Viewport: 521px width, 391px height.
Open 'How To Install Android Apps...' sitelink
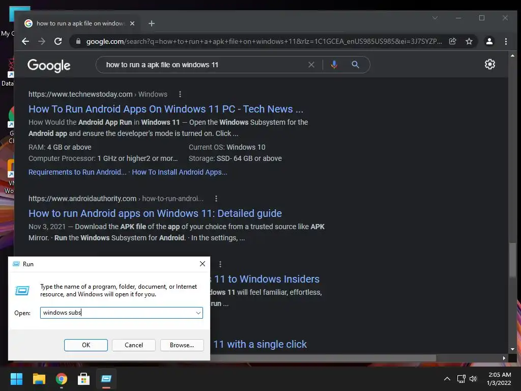[180, 172]
